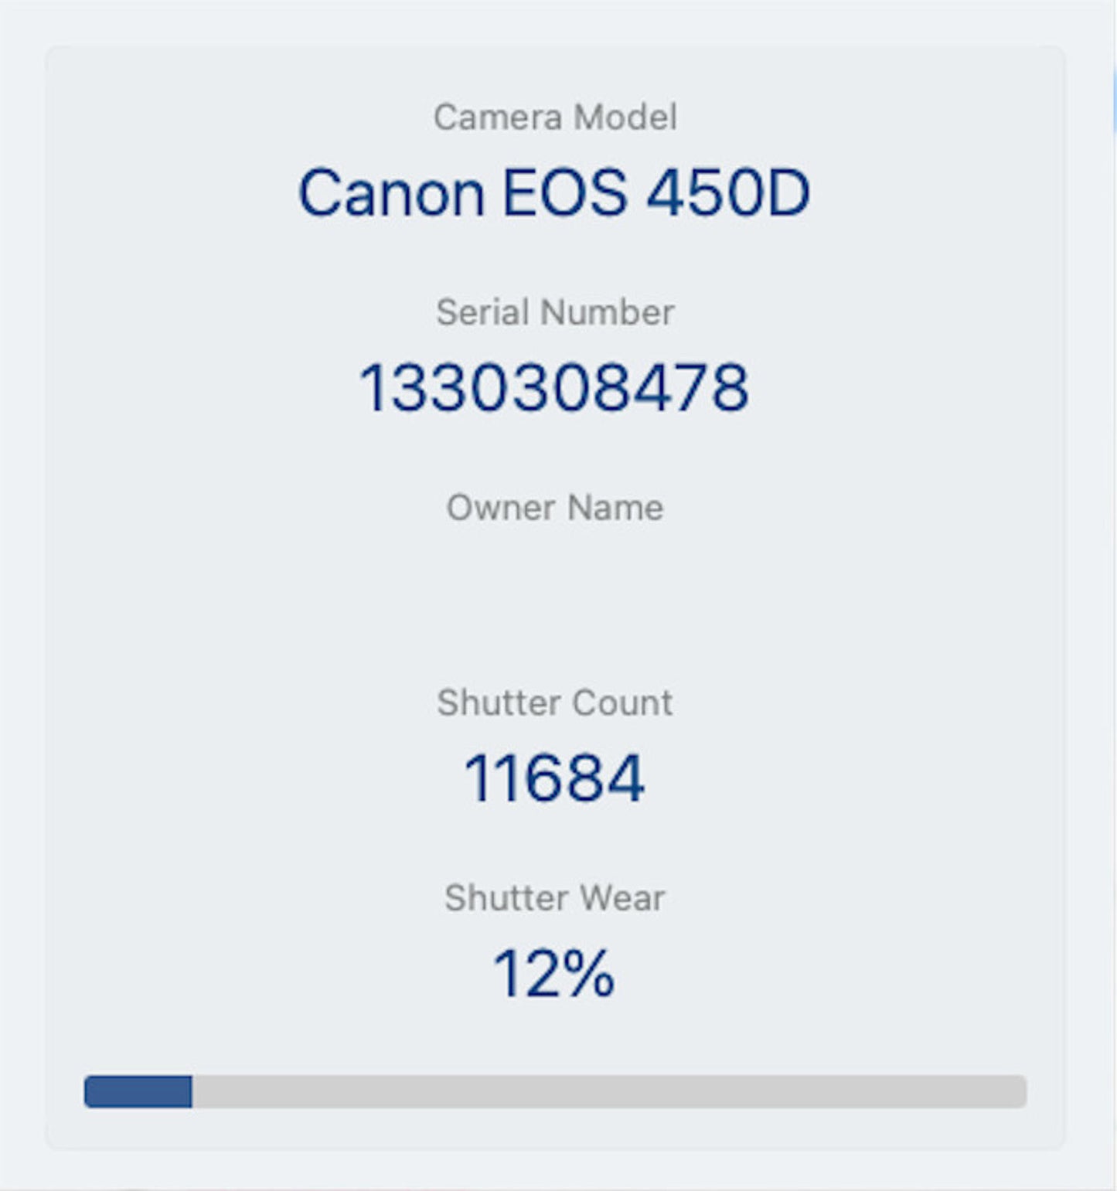Click the word Canon in the model name

click(x=391, y=192)
